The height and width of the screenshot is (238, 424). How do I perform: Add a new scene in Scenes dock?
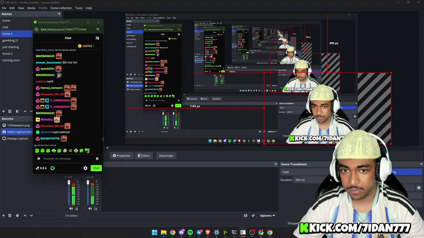(3, 111)
